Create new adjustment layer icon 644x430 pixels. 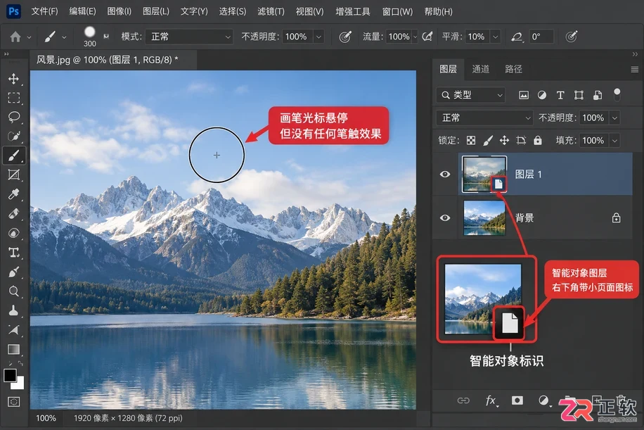543,400
